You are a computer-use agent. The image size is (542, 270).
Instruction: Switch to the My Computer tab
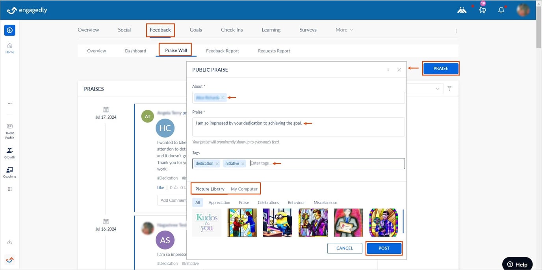tap(244, 189)
